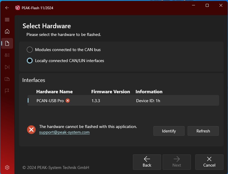Click the PEAK-System Technik GmbH copyright text
This screenshot has width=228, height=174.
click(56, 167)
